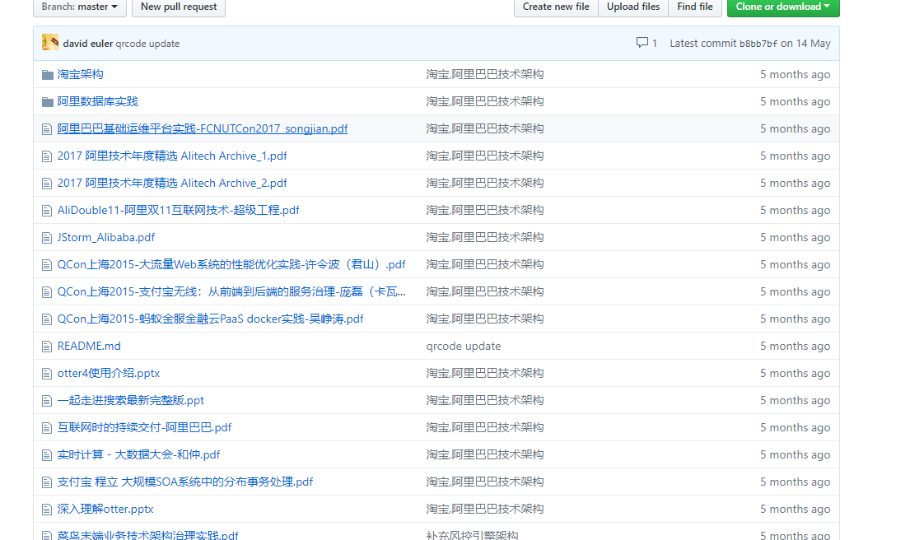Viewport: 924px width, 540px height.
Task: Open the qrcode update commit message
Action: pyautogui.click(x=147, y=44)
